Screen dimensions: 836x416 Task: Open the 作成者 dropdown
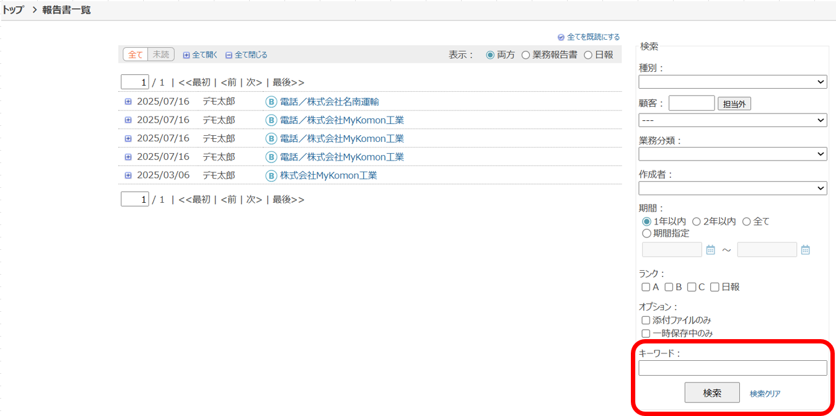pyautogui.click(x=733, y=188)
